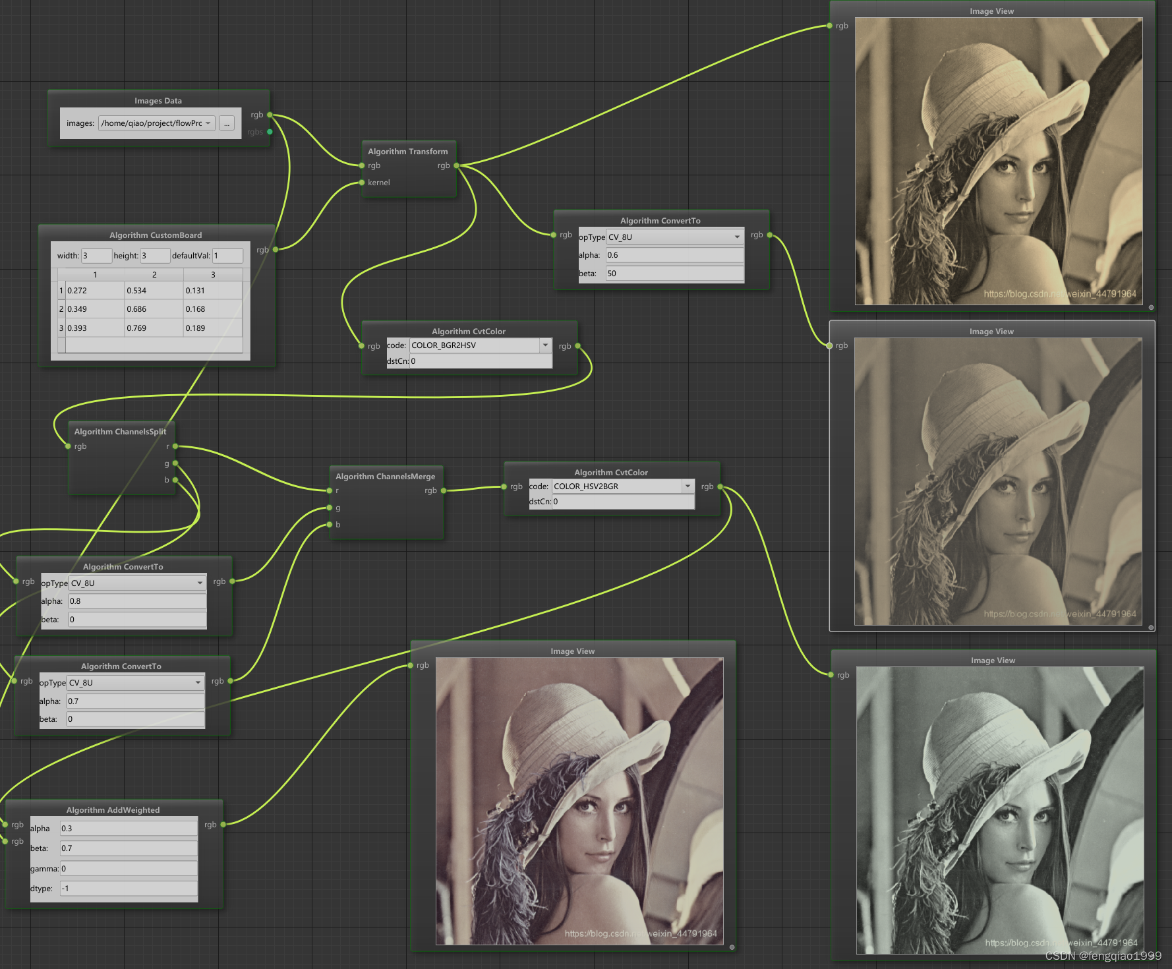Edit dstCn field of the HSV2BGR CvtColor node
This screenshot has width=1172, height=969.
coord(623,502)
